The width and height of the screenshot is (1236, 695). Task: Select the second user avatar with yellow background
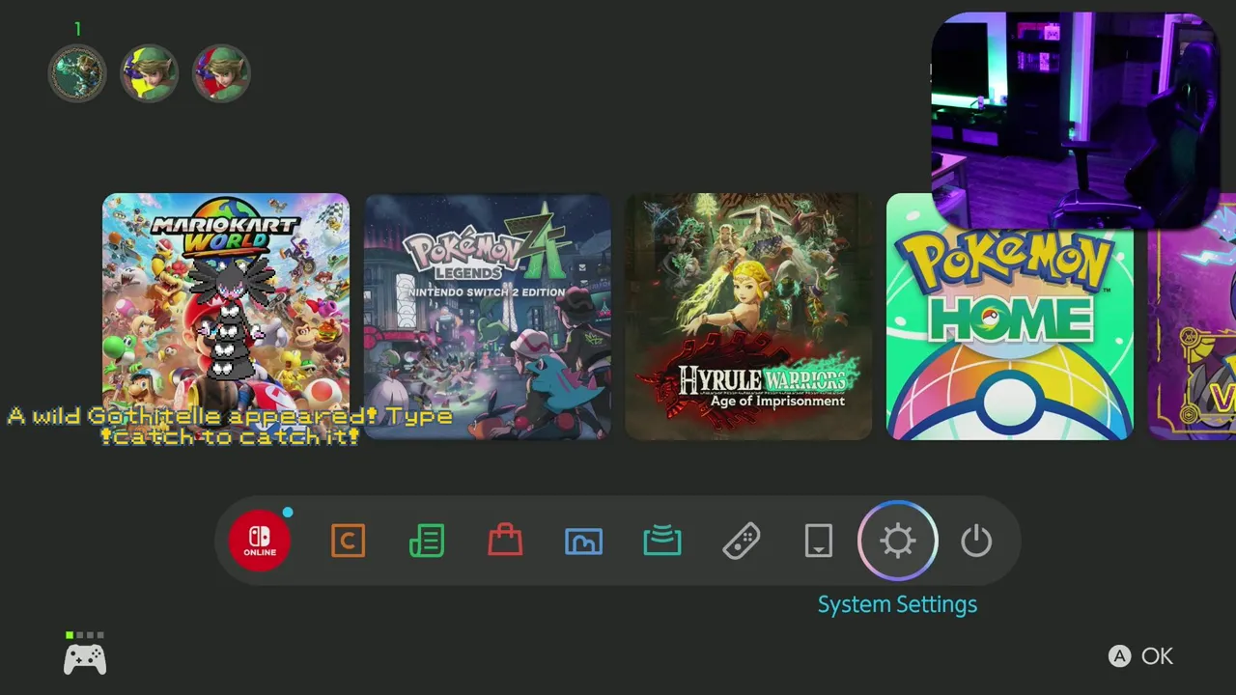click(149, 73)
